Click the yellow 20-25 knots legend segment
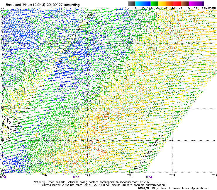Viewport: 217px width, 190px height. pos(162,4)
